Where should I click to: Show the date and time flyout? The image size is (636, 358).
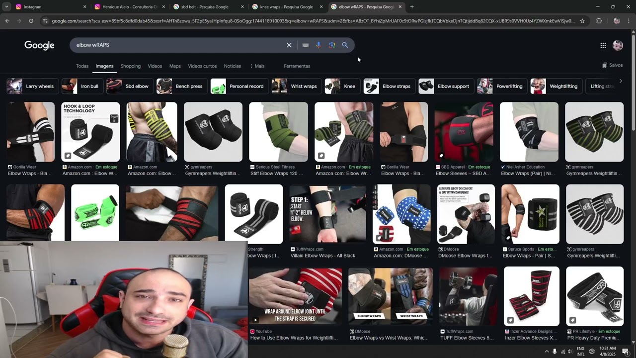[608, 352]
